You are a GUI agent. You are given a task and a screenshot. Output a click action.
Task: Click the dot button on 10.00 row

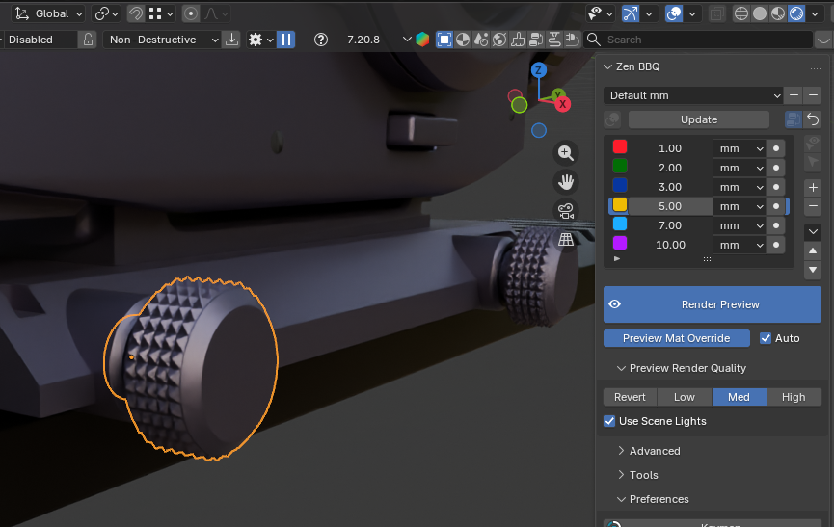click(x=776, y=245)
